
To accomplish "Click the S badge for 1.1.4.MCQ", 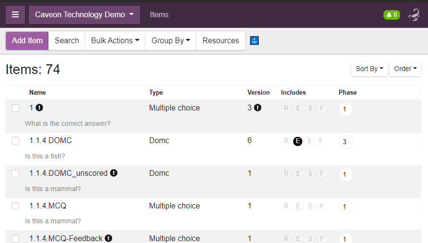I will tap(310, 207).
